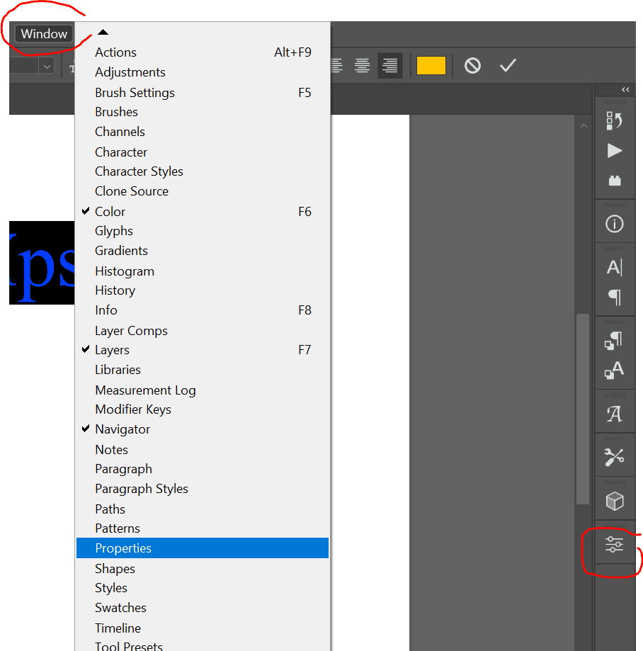Screen dimensions: 643x651
Task: Choose the Paragraph menu item
Action: pos(203,469)
